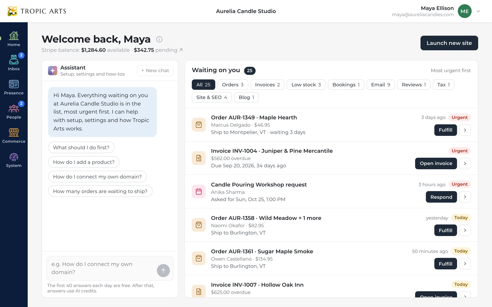Start a New chat with Assistant
Screen dimensions: 492x307
click(155, 71)
